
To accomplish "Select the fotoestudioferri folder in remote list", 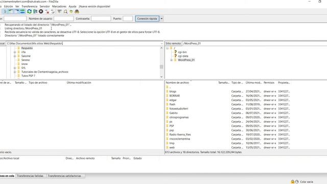I will pos(178,109).
